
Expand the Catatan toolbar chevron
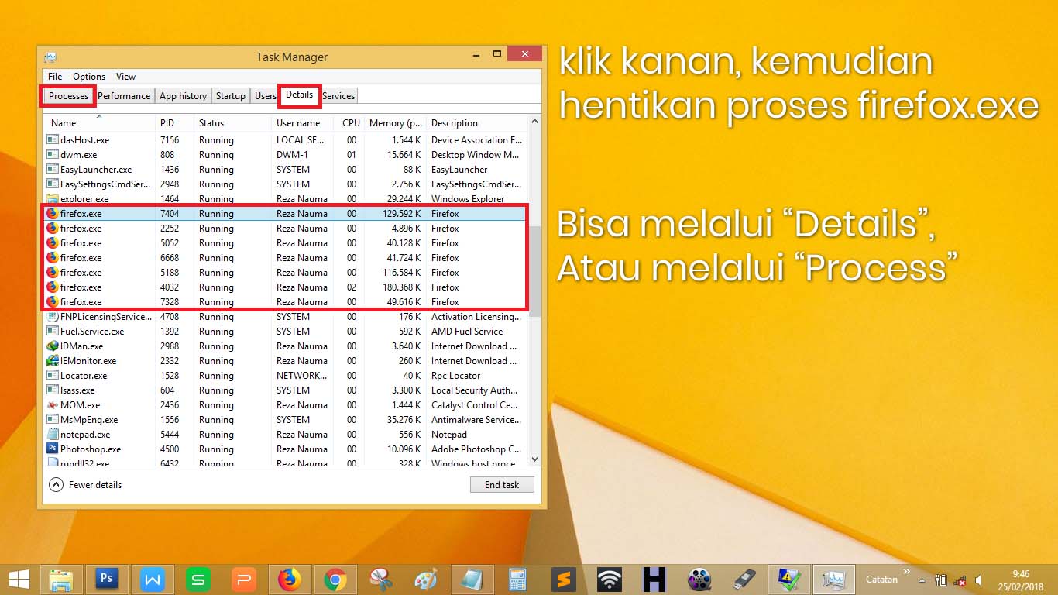(906, 573)
